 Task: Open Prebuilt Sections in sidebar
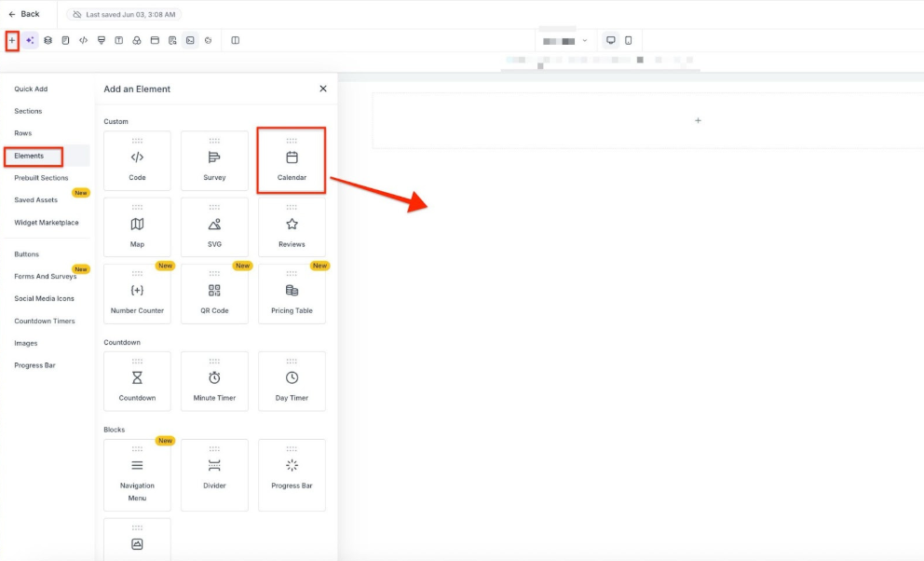point(41,178)
